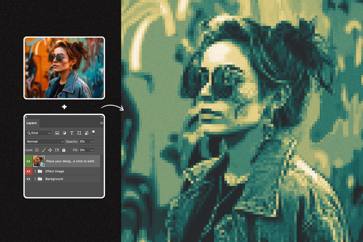Click the 'Lock:' label
Viewport: 363px width, 242px height.
[x=29, y=150]
